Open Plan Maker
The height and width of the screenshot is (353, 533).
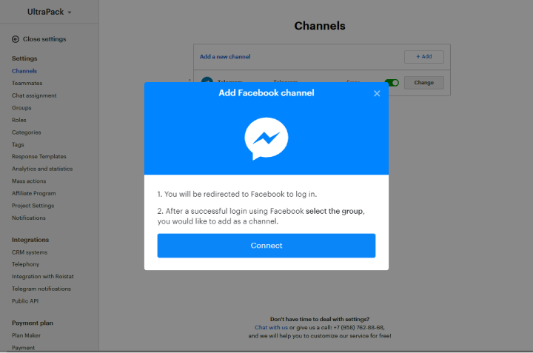[x=26, y=336]
